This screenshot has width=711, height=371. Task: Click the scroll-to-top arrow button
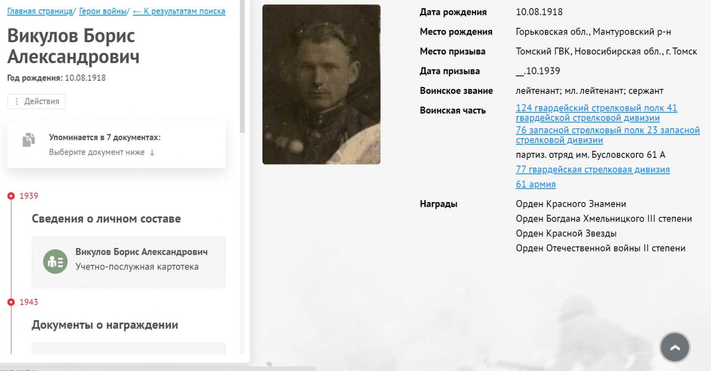pyautogui.click(x=675, y=347)
